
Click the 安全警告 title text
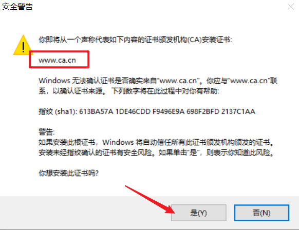pos(17,7)
